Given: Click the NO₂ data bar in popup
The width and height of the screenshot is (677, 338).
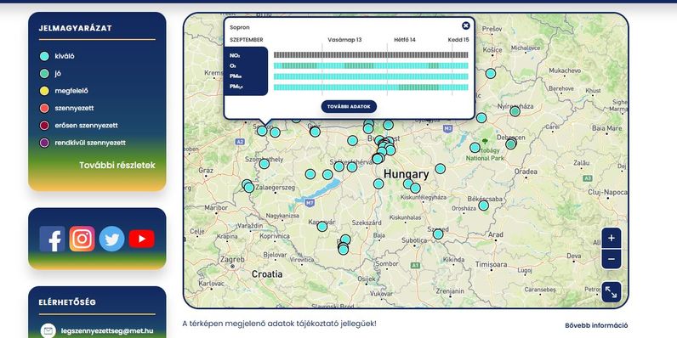Looking at the screenshot, I should [371, 55].
